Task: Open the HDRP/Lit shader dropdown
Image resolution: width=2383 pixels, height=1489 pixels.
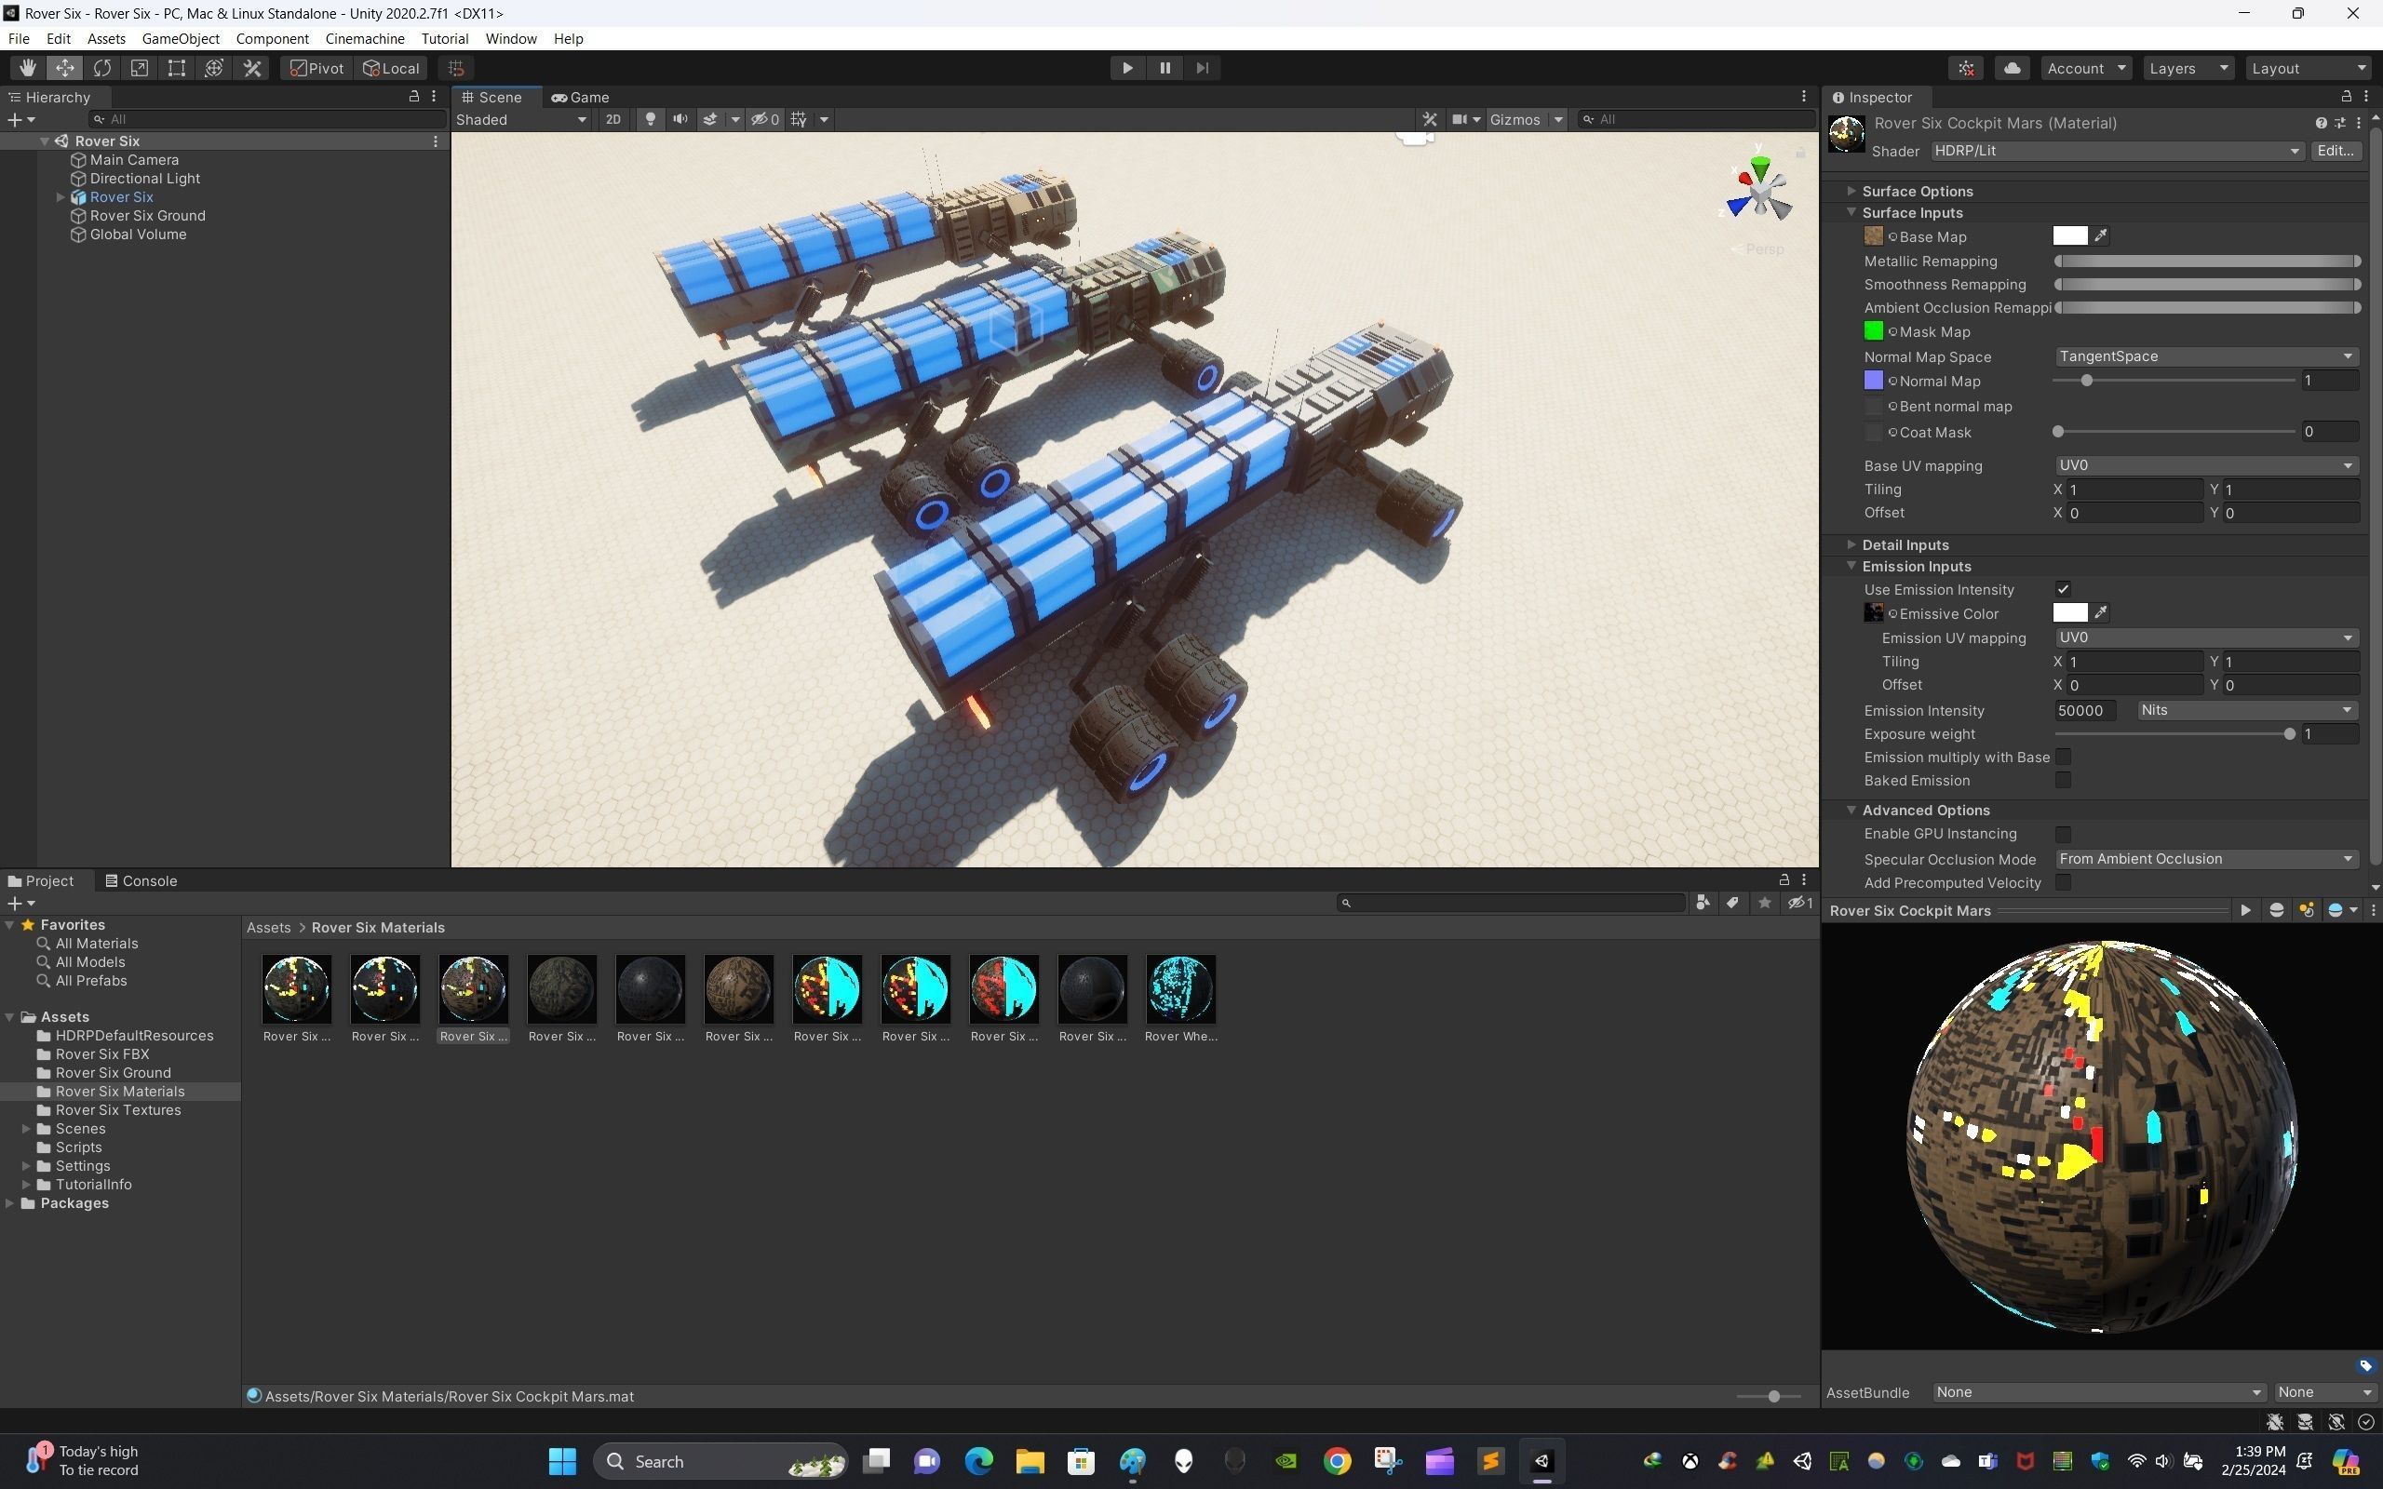Action: point(2115,151)
